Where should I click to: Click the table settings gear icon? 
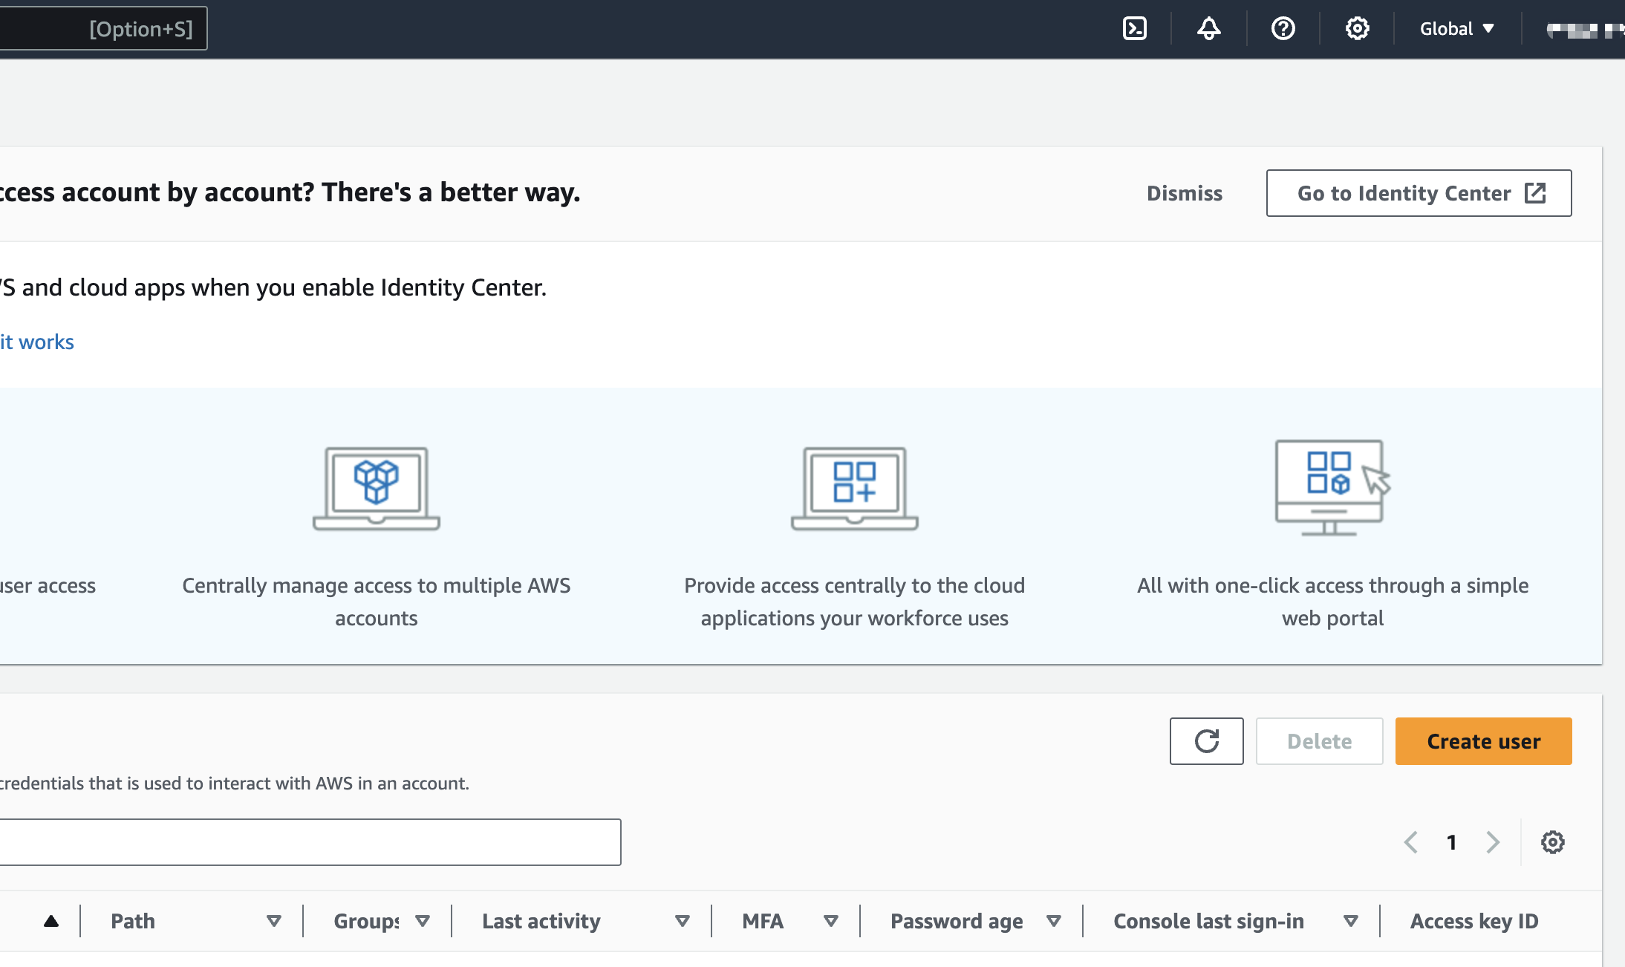(1552, 843)
